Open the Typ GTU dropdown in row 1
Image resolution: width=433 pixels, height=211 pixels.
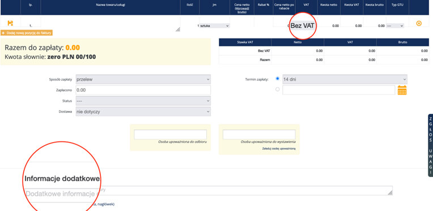(395, 25)
